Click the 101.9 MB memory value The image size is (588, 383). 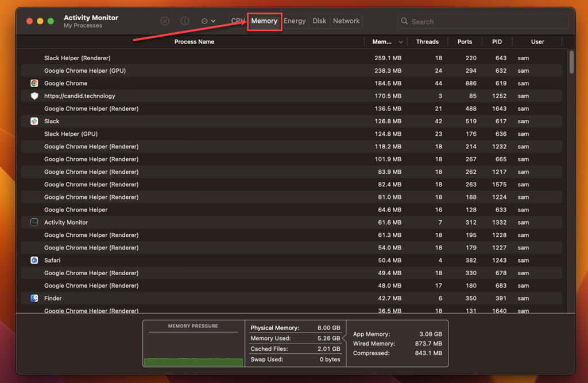click(388, 159)
